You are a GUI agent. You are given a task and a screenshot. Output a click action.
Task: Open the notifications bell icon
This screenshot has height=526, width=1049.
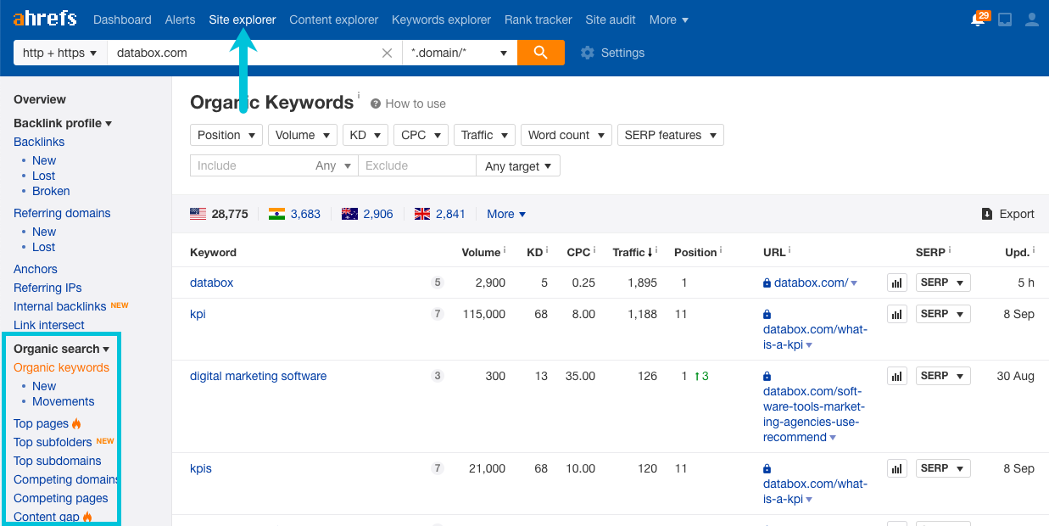[x=979, y=19]
